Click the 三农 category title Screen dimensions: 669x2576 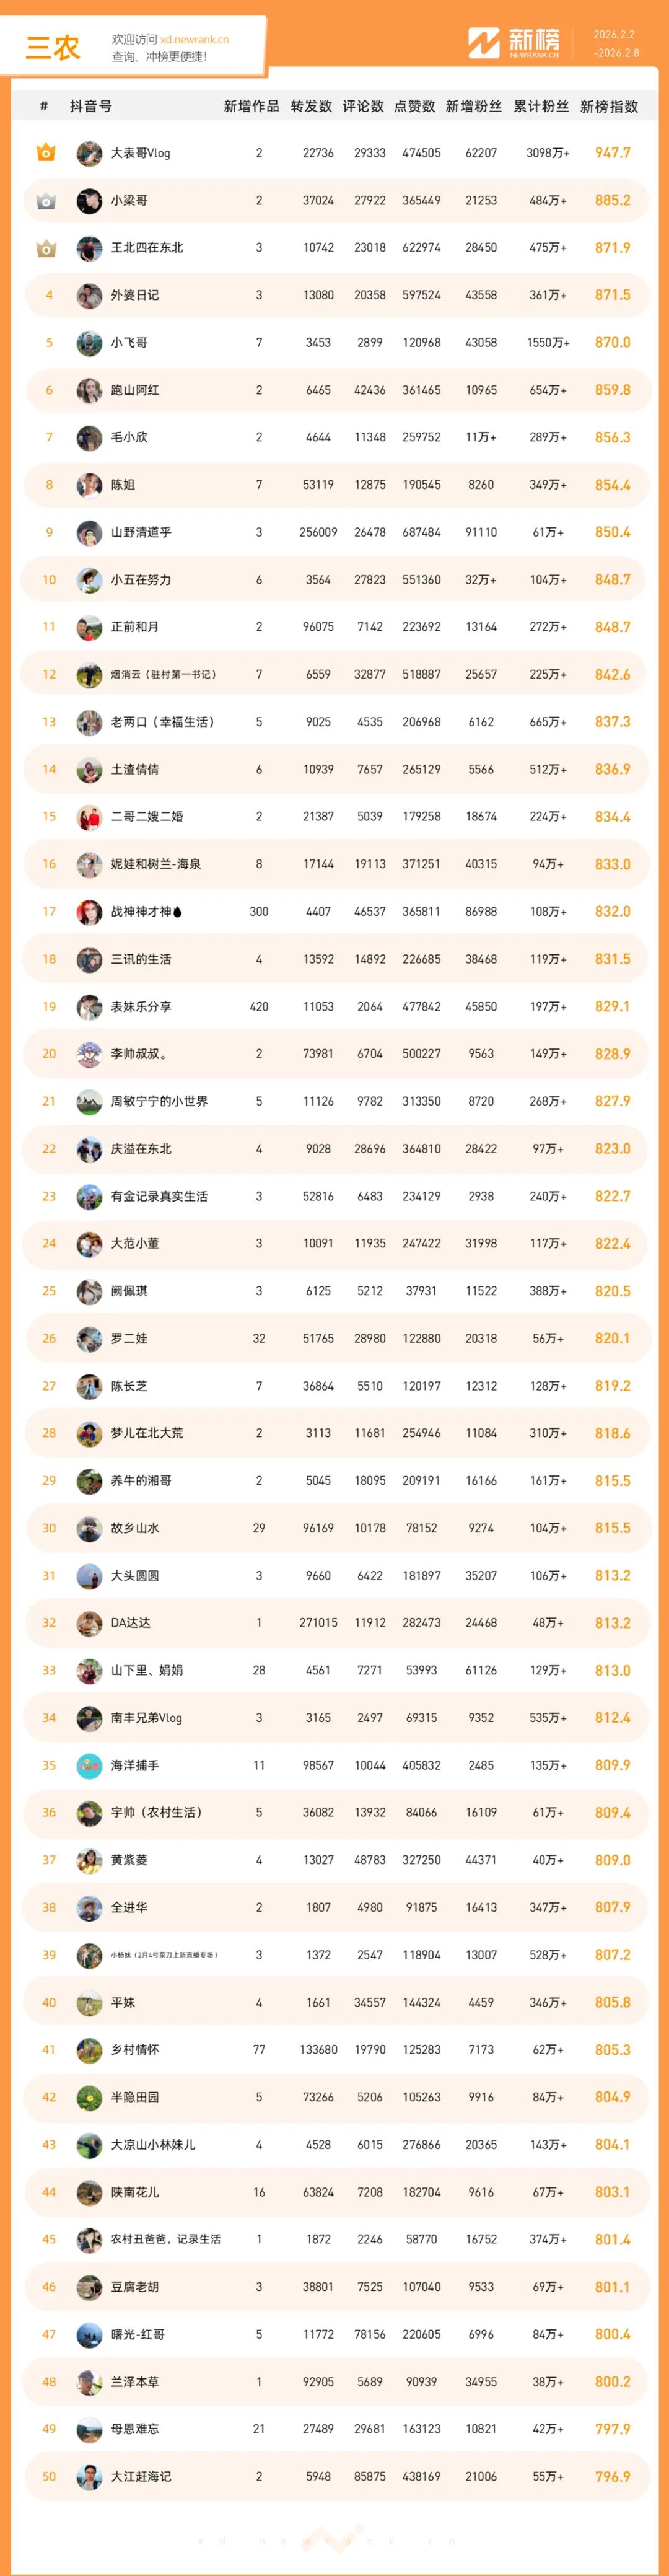(52, 47)
